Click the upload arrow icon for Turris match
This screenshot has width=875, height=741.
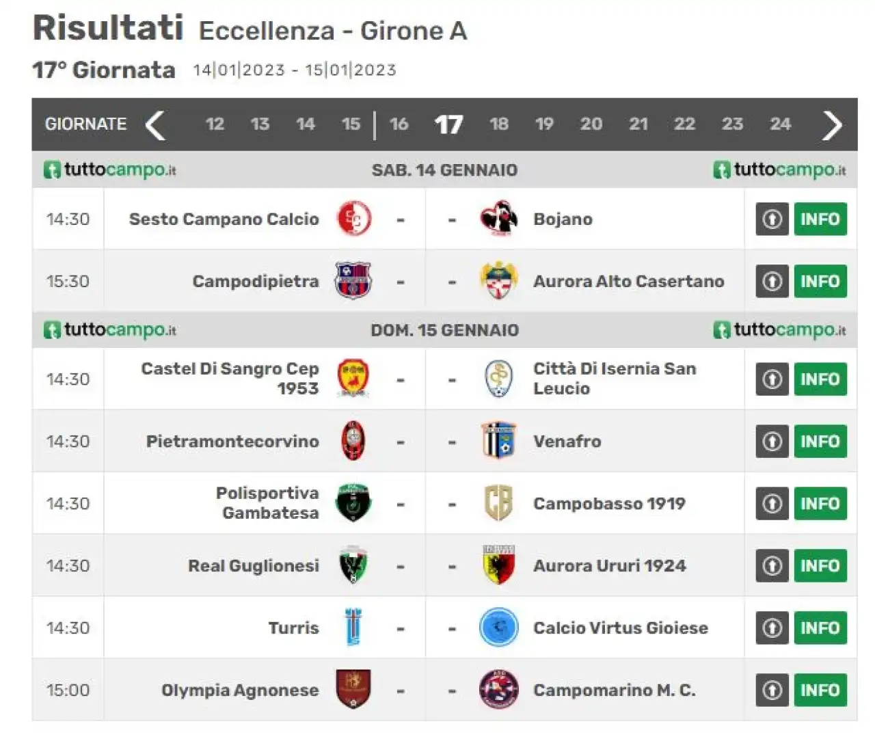[772, 628]
